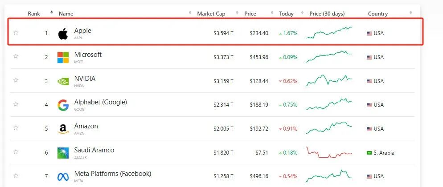This screenshot has height=187, width=443.
Task: Sort the table by Rank column
Action: click(34, 14)
